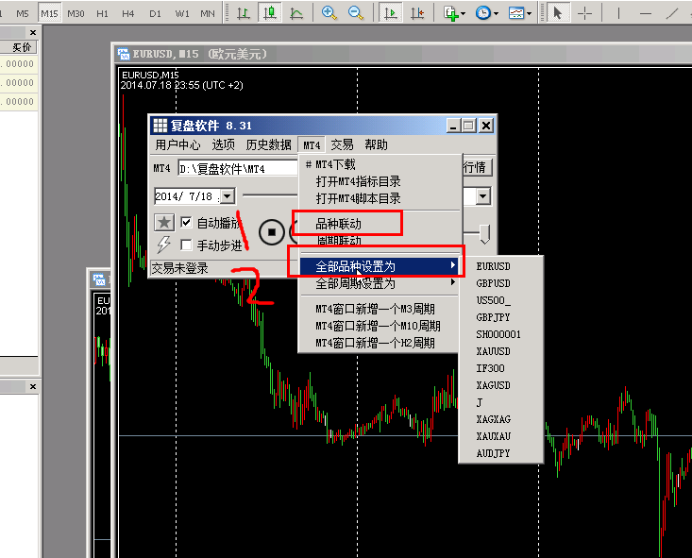Choose 品种联动 from the MT4 menu
Viewport: 692px width, 558px height.
tap(338, 224)
